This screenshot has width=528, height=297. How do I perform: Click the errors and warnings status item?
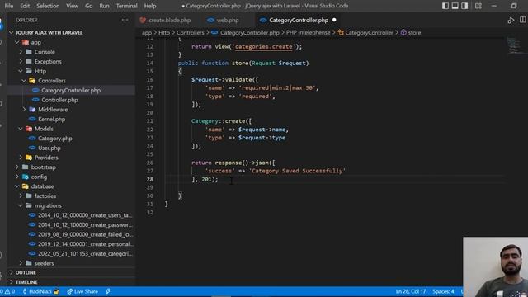tap(8, 291)
